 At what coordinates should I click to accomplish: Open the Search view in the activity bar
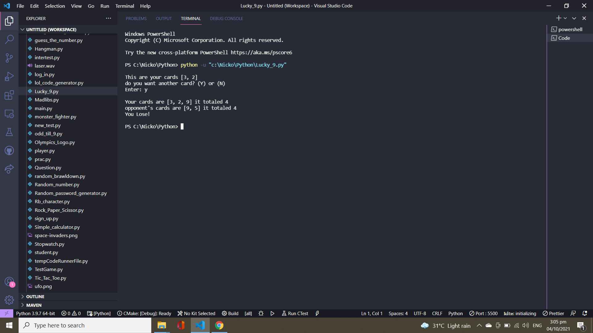pos(9,39)
